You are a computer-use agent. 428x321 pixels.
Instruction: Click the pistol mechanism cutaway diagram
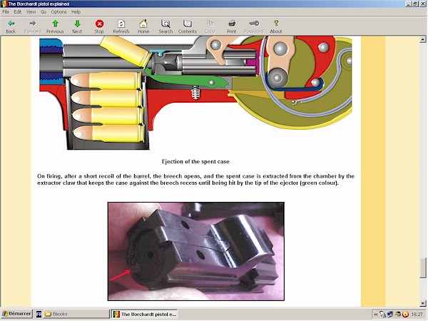point(195,93)
